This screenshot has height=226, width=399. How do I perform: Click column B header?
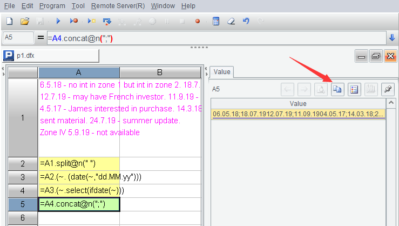coord(160,72)
